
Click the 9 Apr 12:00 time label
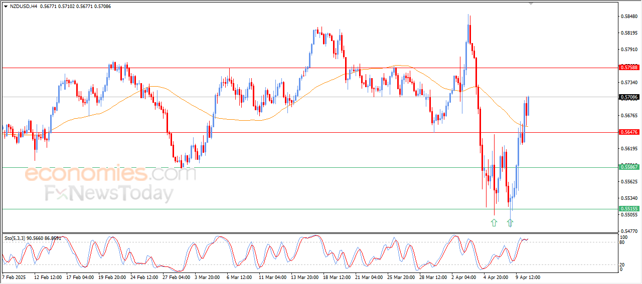pyautogui.click(x=529, y=277)
